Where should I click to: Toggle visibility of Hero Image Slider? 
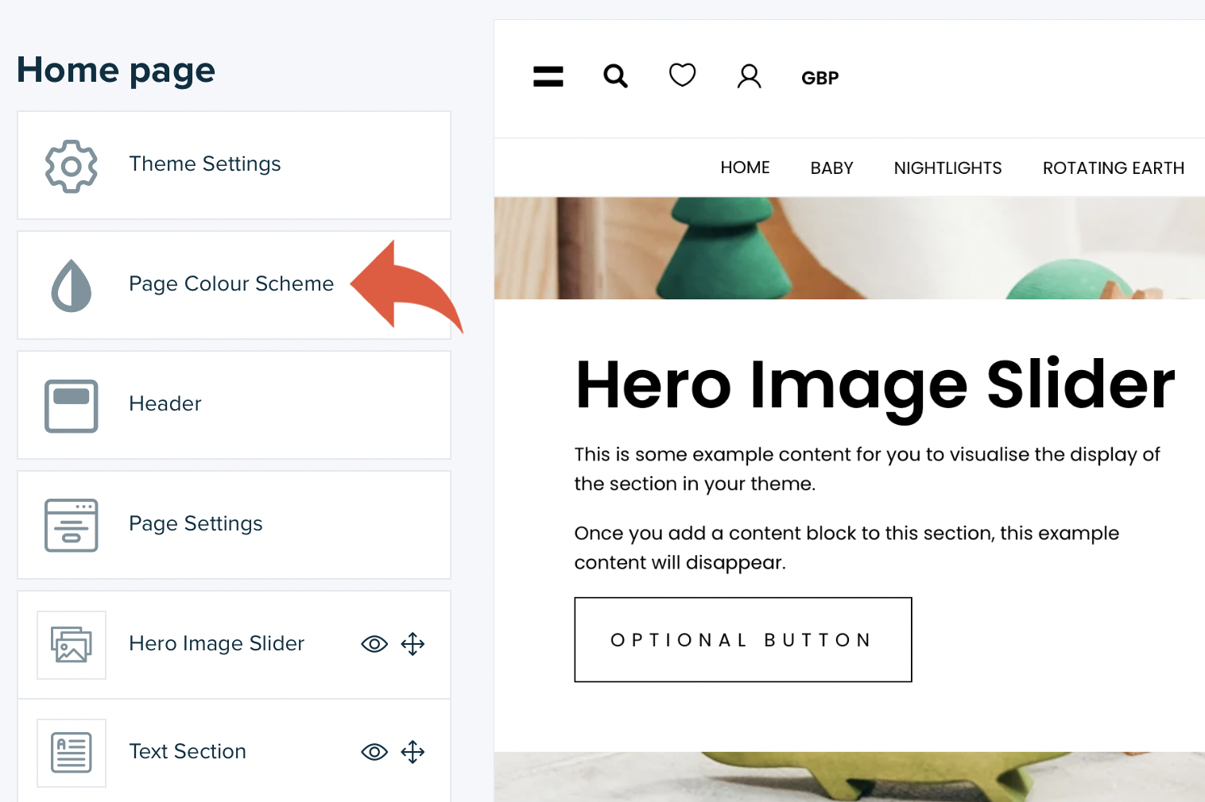tap(374, 644)
